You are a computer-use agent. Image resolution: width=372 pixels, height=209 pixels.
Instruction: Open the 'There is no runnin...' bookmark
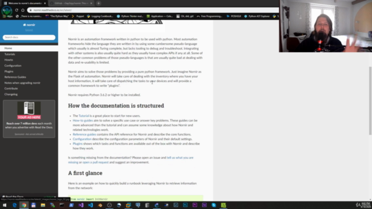click(x=28, y=16)
